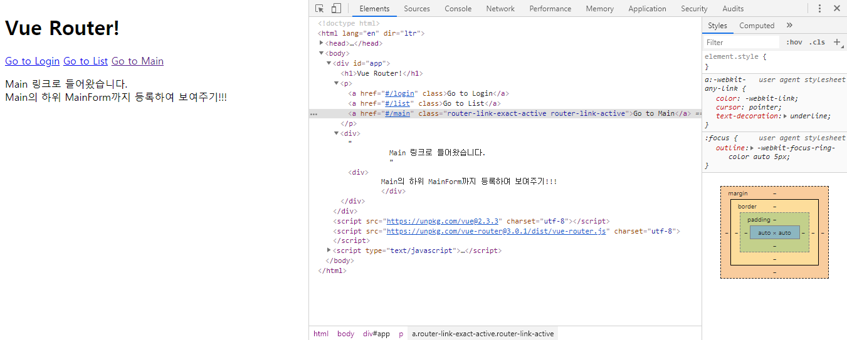847x340 pixels.
Task: Open the Sources tab
Action: click(x=417, y=9)
